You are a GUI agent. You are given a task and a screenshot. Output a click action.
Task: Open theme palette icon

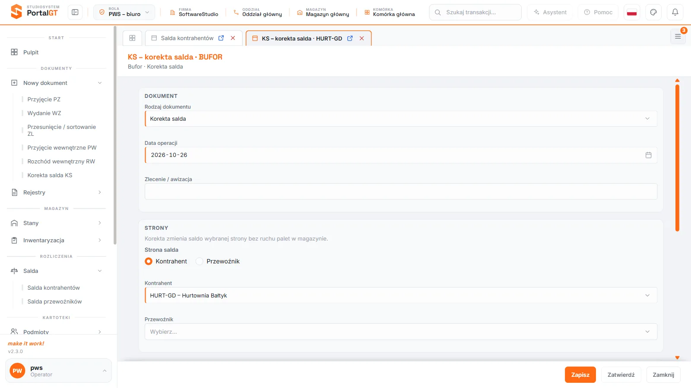click(x=653, y=12)
